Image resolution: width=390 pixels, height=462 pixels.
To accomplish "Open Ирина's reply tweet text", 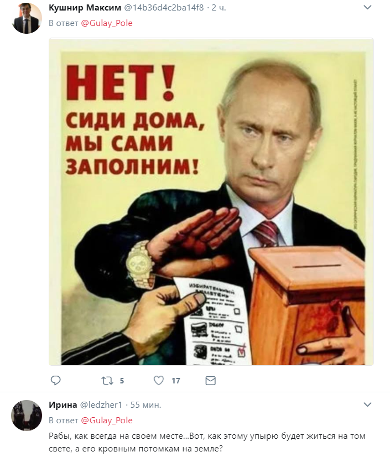I will tap(207, 443).
